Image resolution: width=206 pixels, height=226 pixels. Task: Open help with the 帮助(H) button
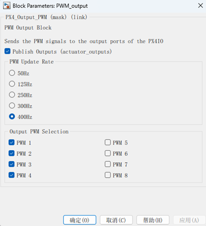tap(153, 220)
